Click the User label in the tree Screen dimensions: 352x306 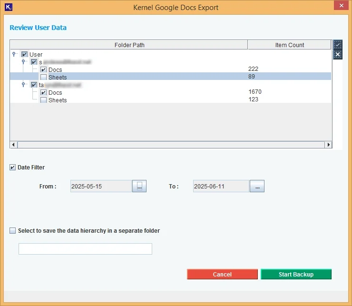coord(36,55)
